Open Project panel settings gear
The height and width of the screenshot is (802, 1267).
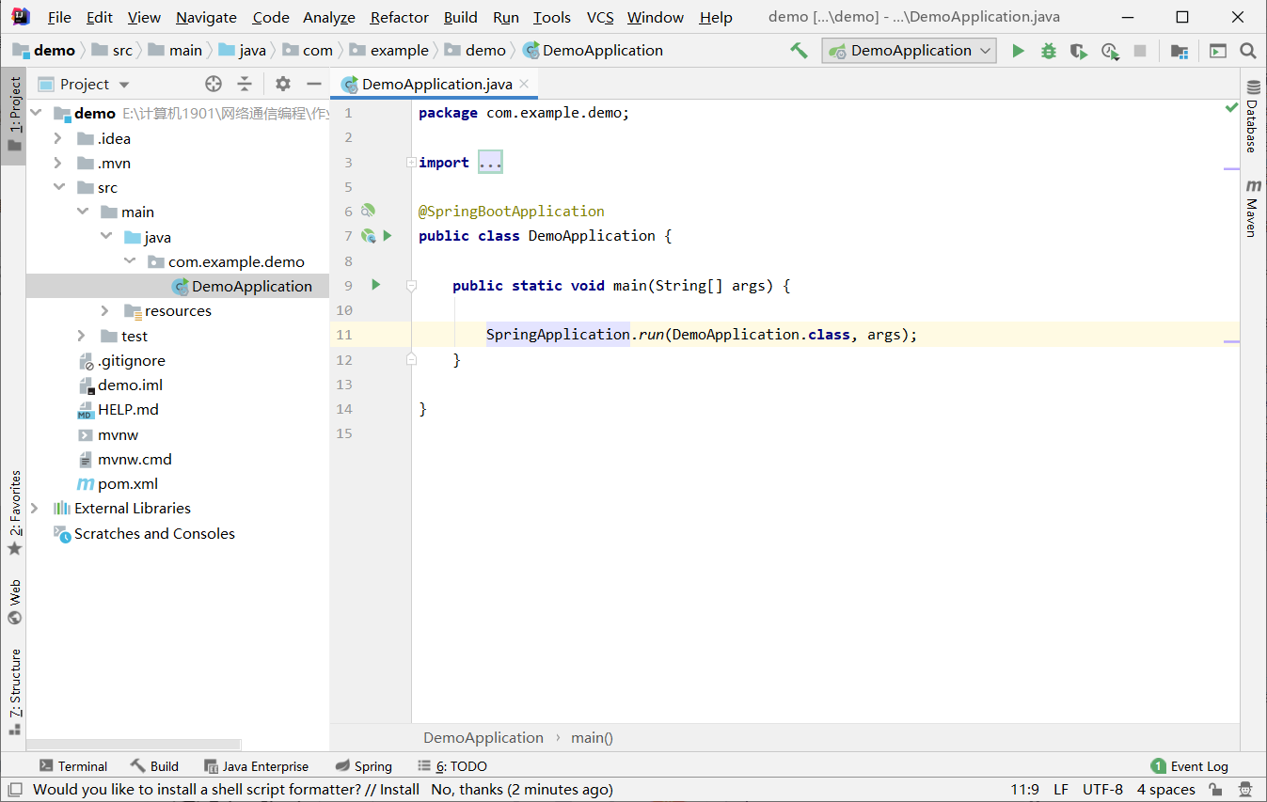coord(283,84)
